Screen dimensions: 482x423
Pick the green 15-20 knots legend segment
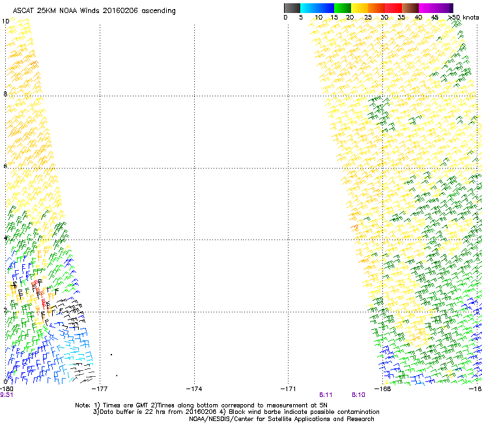[x=343, y=8]
